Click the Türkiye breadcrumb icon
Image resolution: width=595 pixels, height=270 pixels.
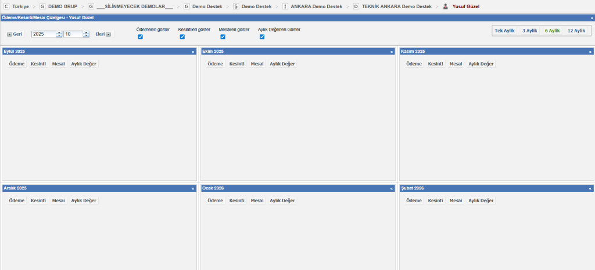click(x=6, y=6)
